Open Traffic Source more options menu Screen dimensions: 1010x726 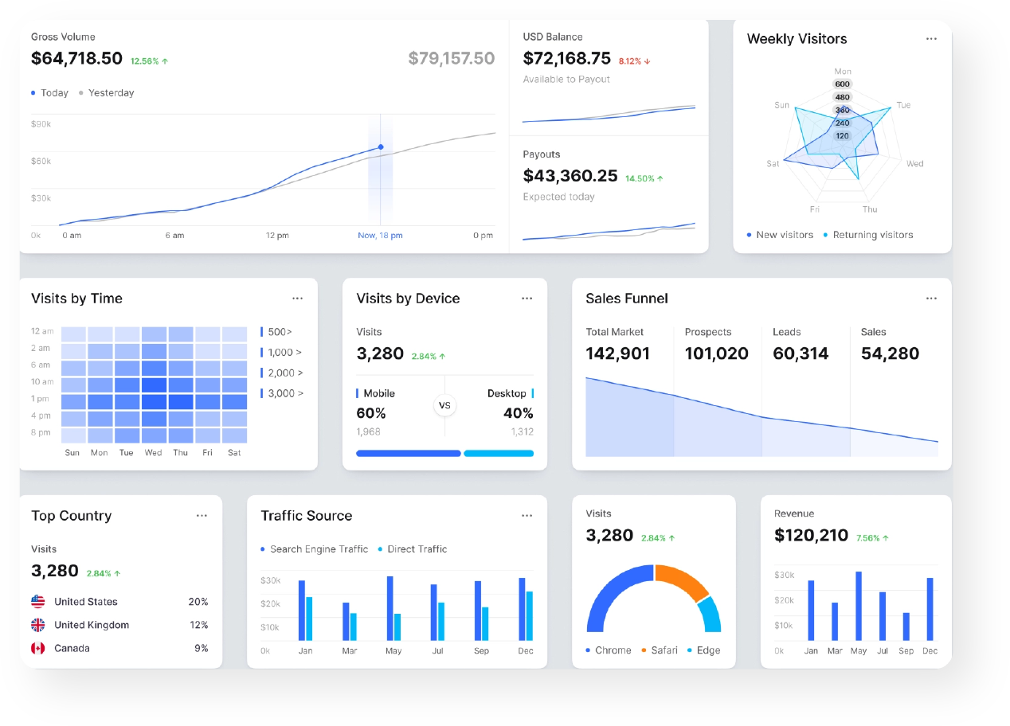[527, 516]
